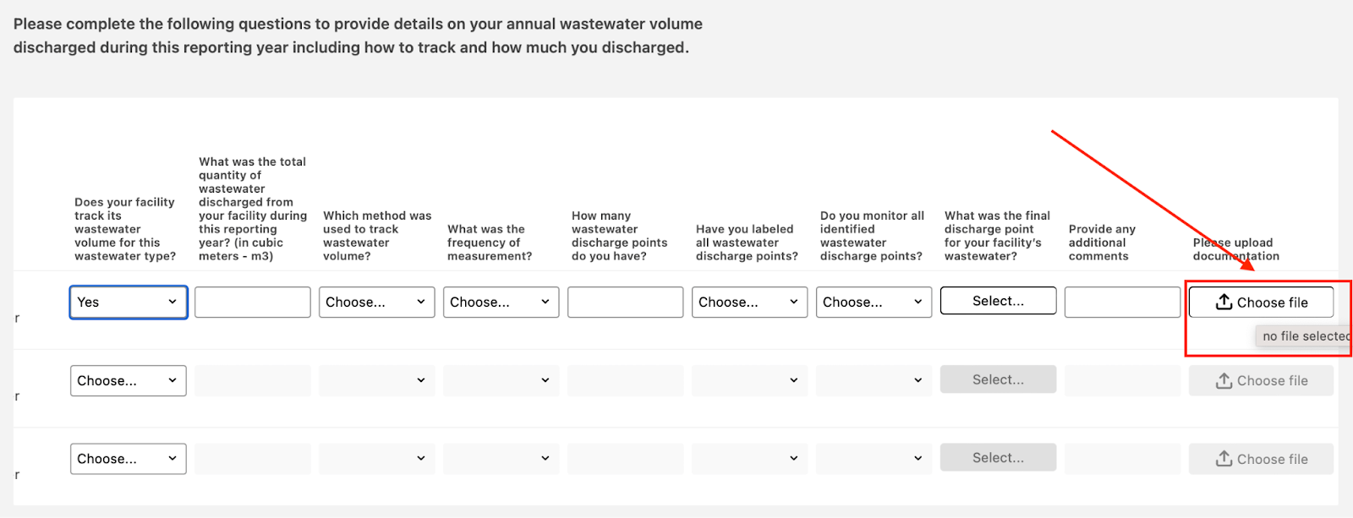Open the 'Yes' tracking dropdown in first row
Viewport: 1353px width, 518px height.
coord(128,303)
